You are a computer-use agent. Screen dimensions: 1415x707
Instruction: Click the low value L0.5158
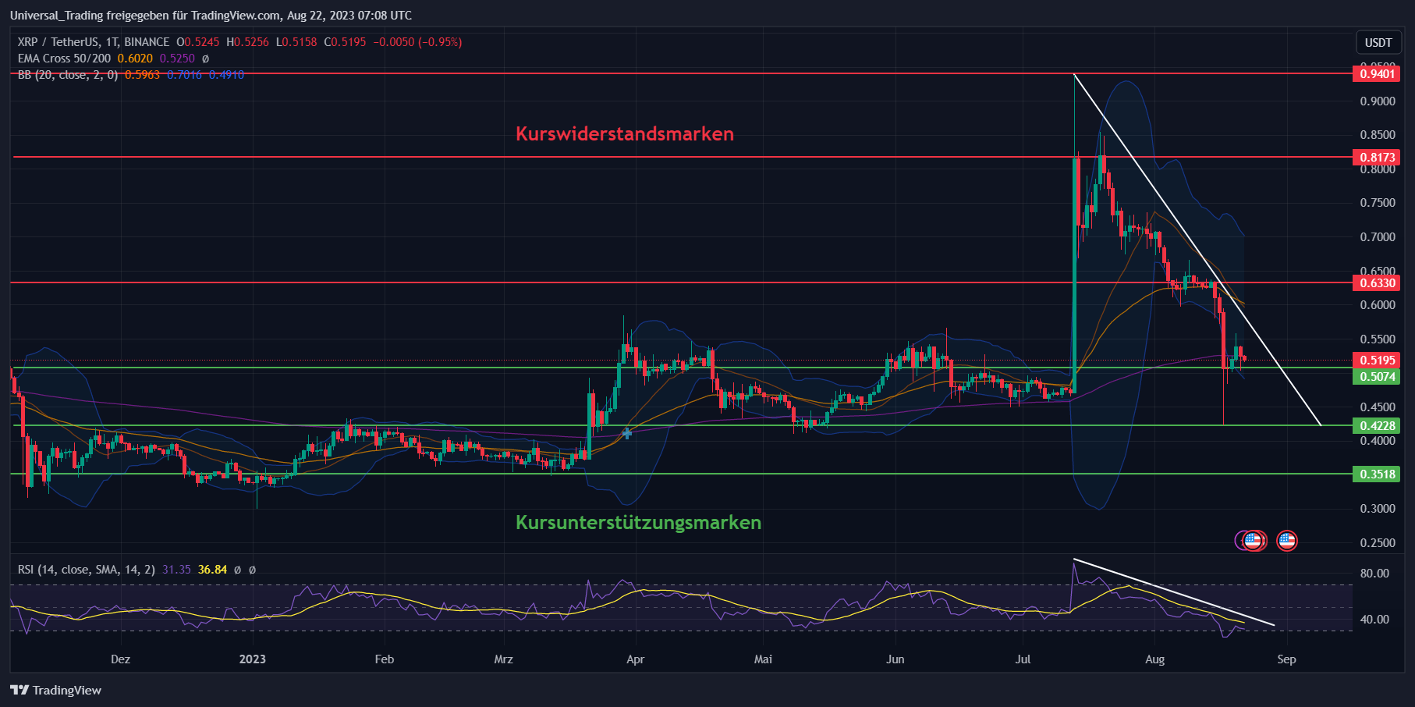pyautogui.click(x=296, y=42)
